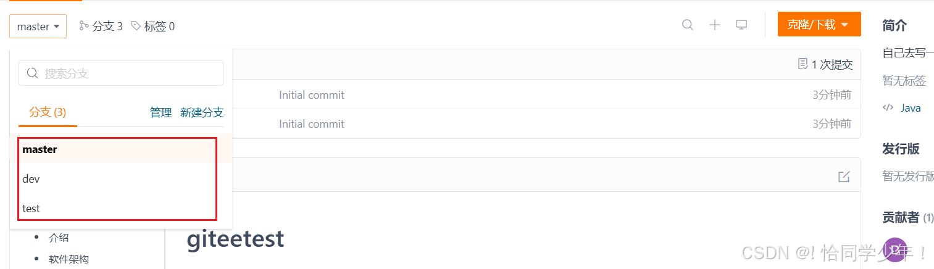
Task: Click the commits document icon
Action: (x=803, y=64)
